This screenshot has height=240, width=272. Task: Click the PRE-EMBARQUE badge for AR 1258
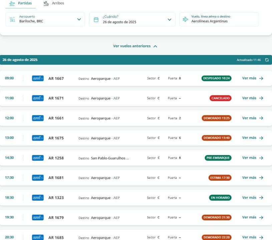pyautogui.click(x=218, y=158)
